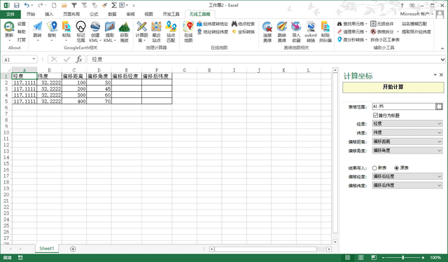Click the 开始计算 button
This screenshot has width=448, height=262.
coord(393,88)
